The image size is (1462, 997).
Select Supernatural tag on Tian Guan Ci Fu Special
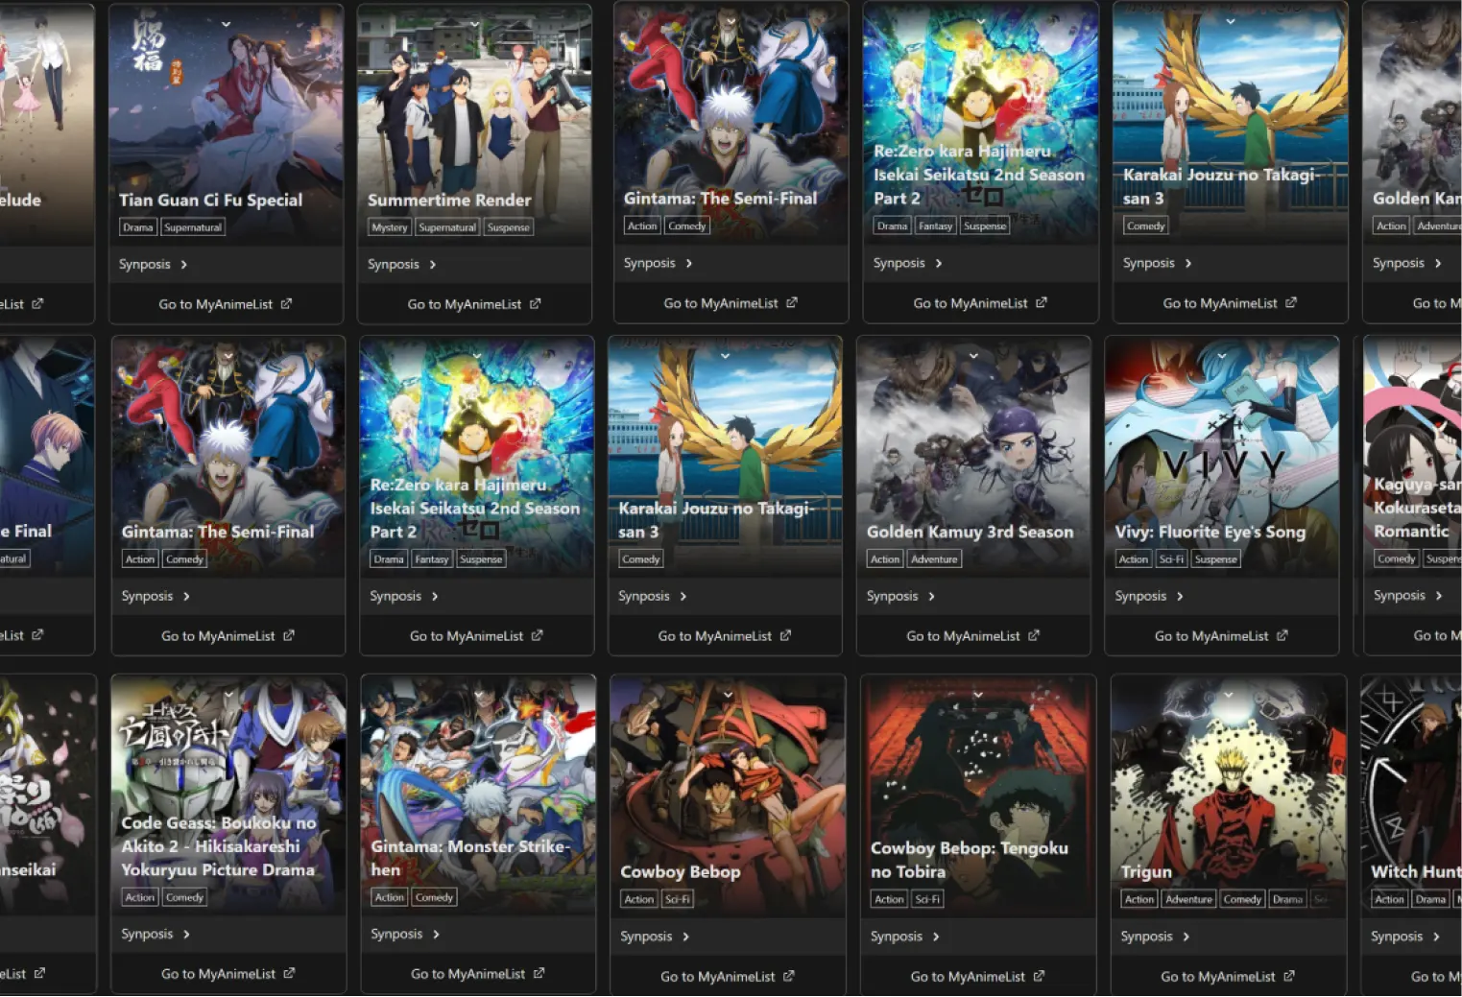[x=193, y=227]
